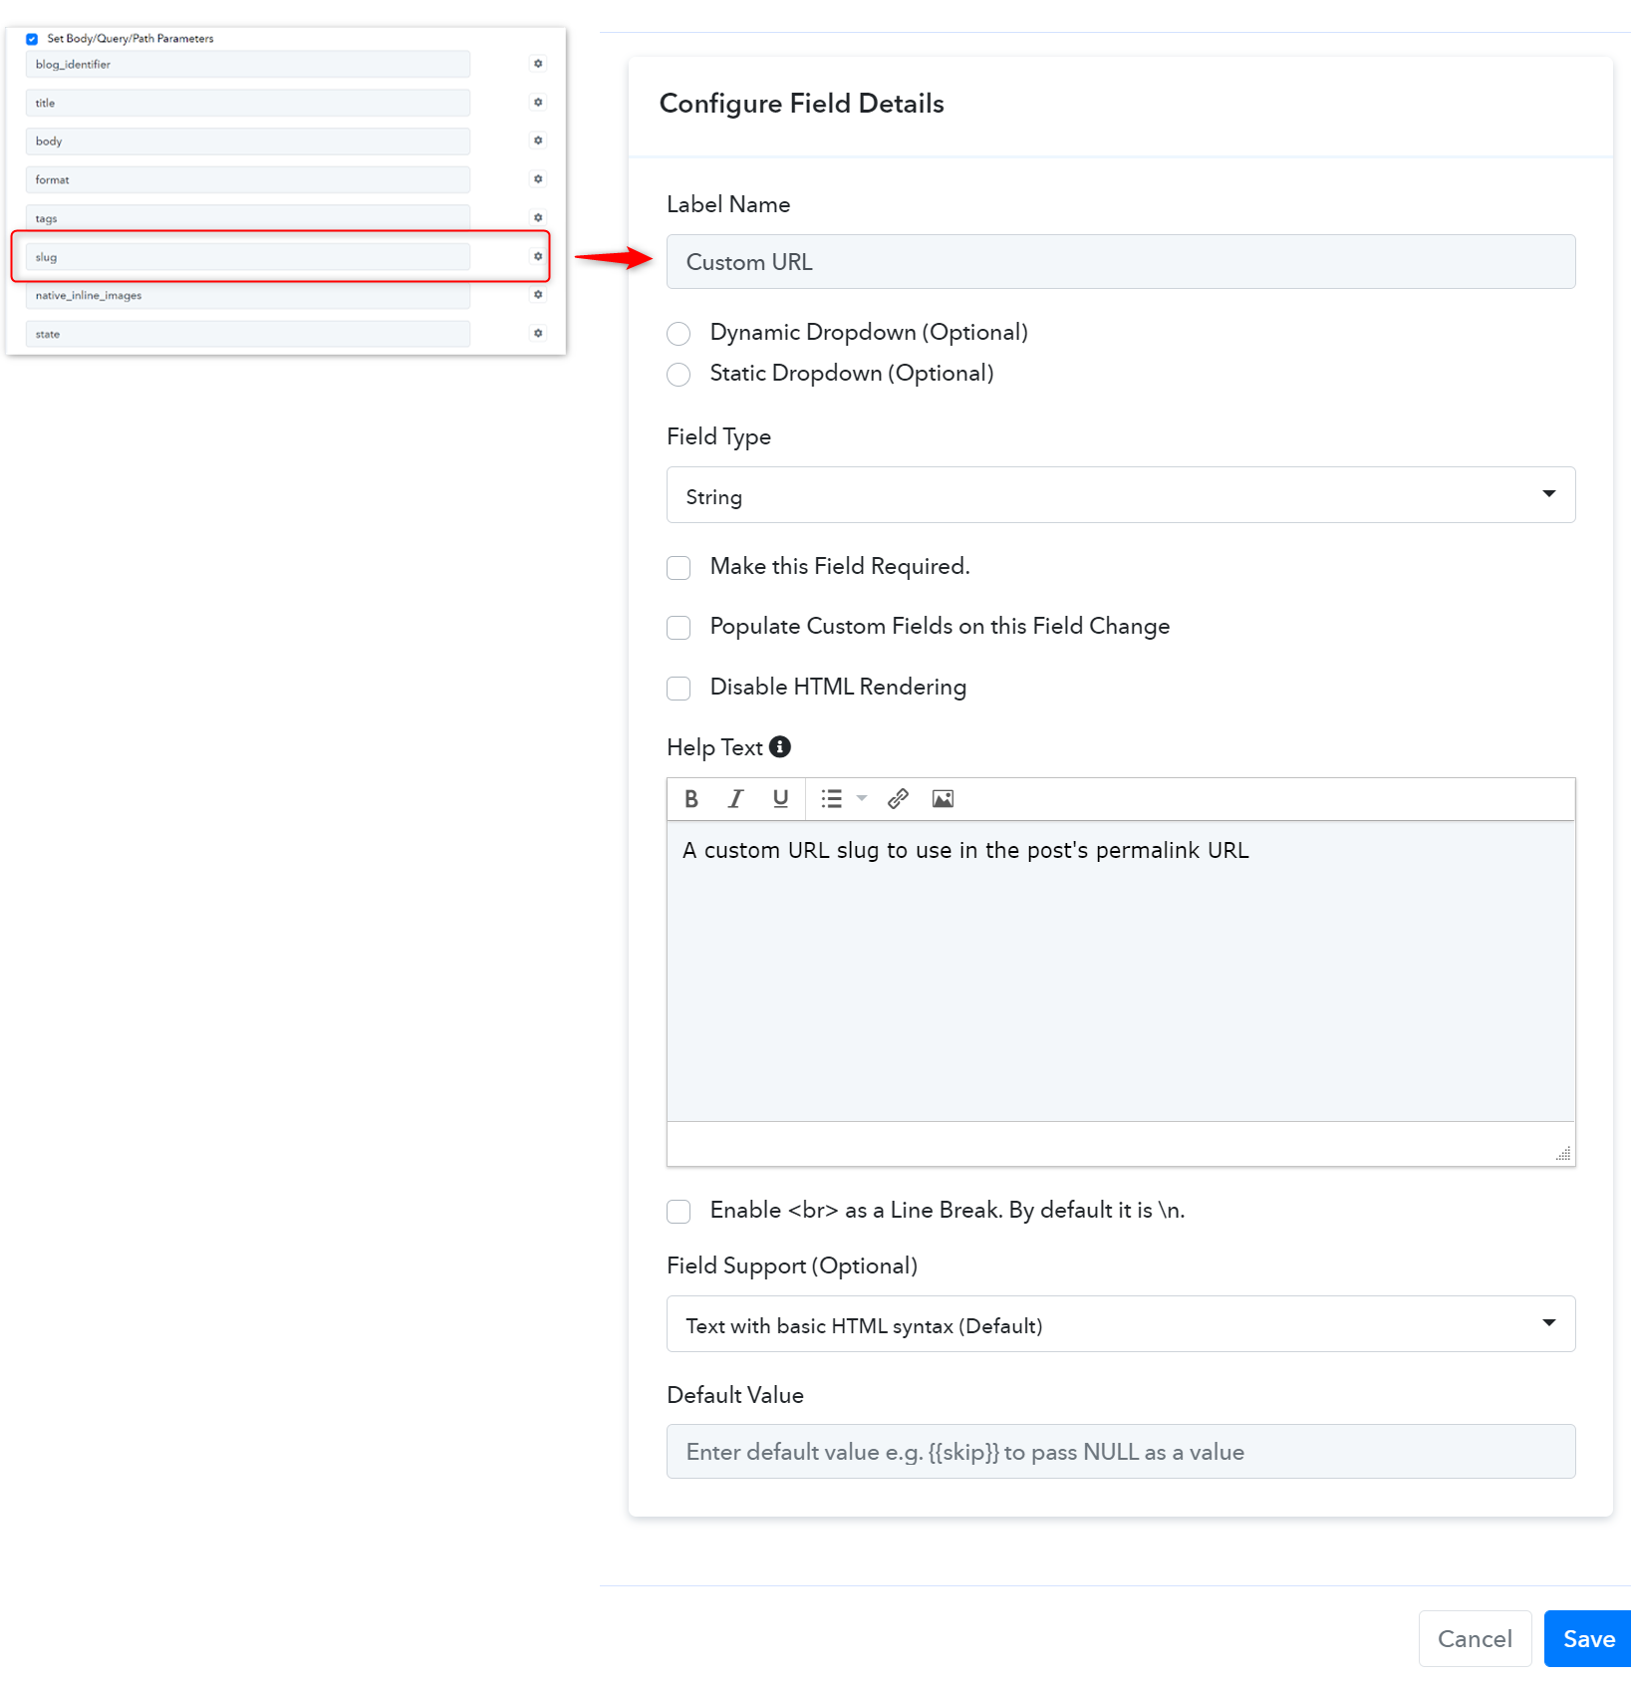This screenshot has height=1684, width=1631.
Task: Click inside the Help Text editor area
Action: tap(1121, 972)
